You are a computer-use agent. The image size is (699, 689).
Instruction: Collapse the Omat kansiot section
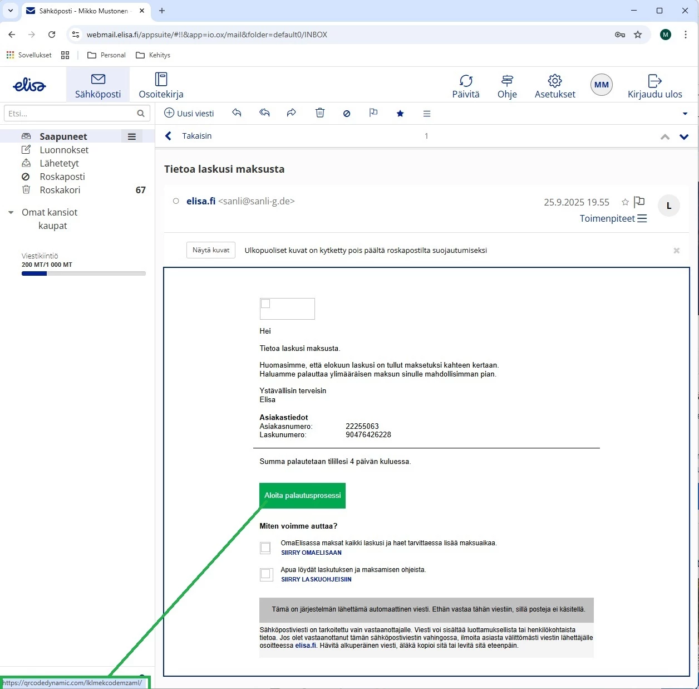coord(11,212)
